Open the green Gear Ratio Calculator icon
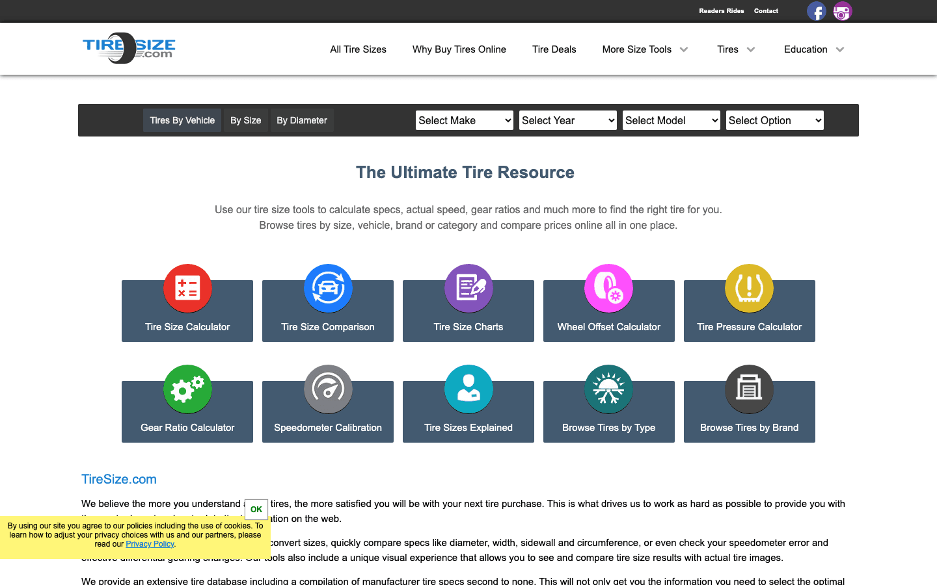 click(187, 389)
